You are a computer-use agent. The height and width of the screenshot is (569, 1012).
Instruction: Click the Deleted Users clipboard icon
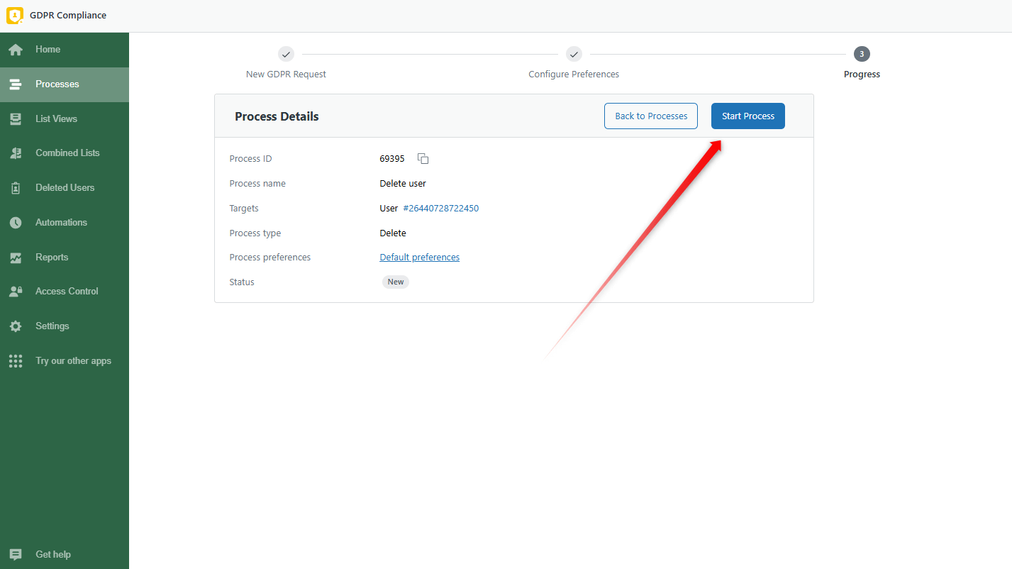point(16,188)
